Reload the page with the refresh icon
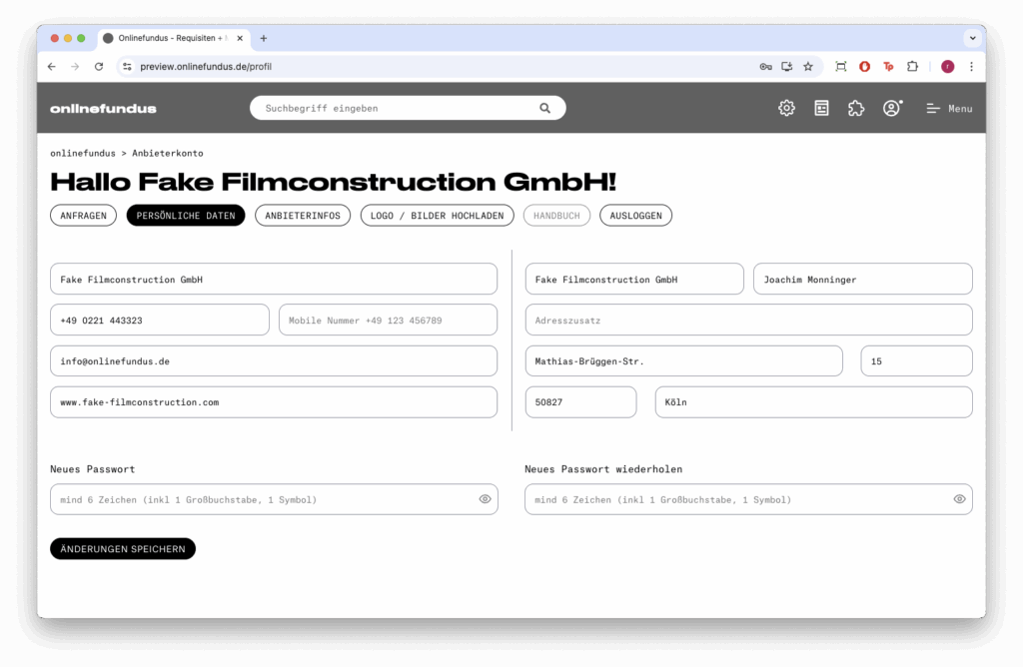 coord(99,67)
